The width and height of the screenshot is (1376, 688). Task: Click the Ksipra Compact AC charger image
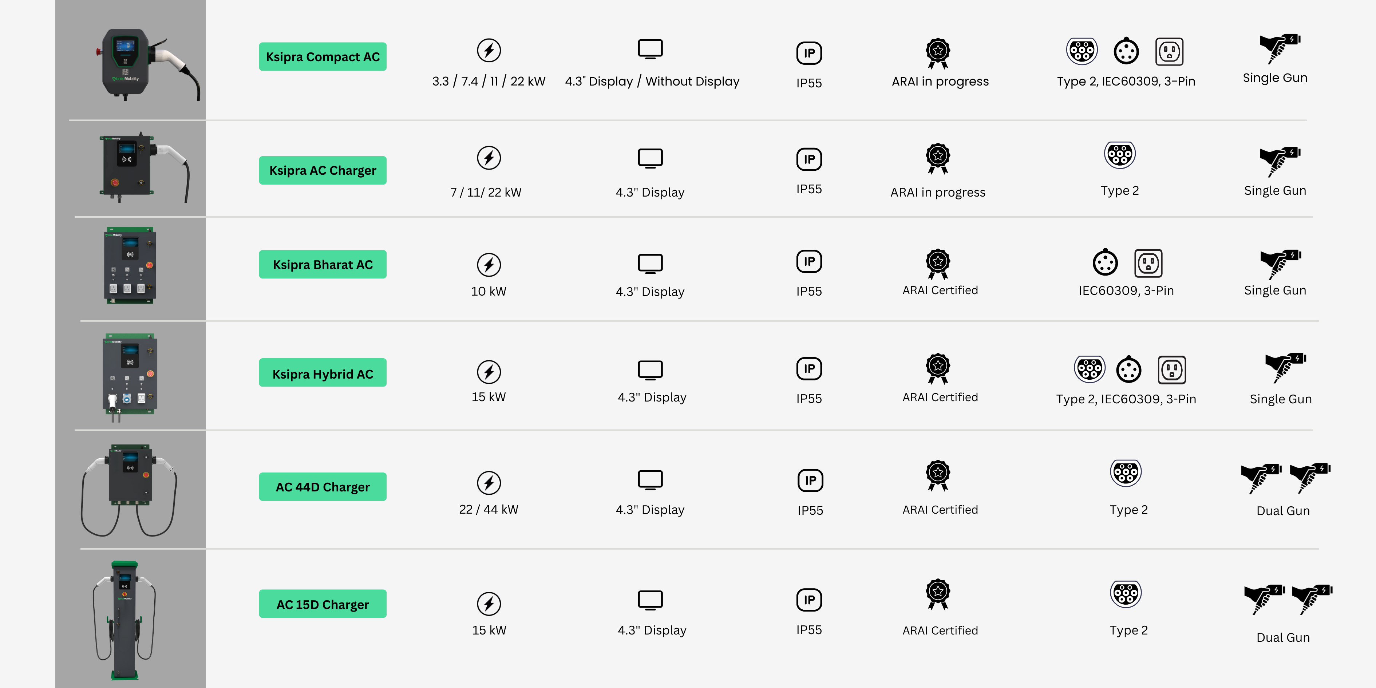click(144, 64)
